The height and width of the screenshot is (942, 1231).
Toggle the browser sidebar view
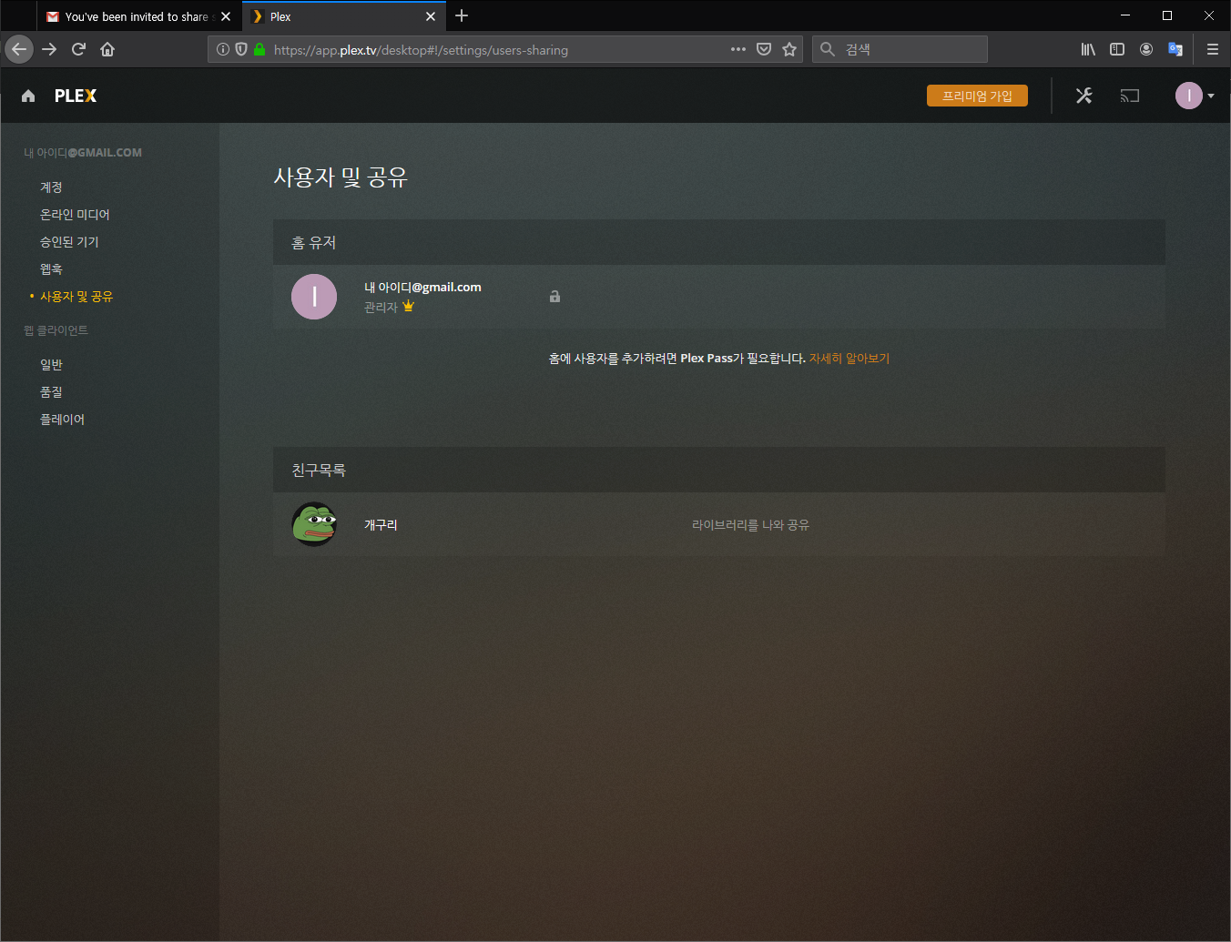pyautogui.click(x=1117, y=49)
